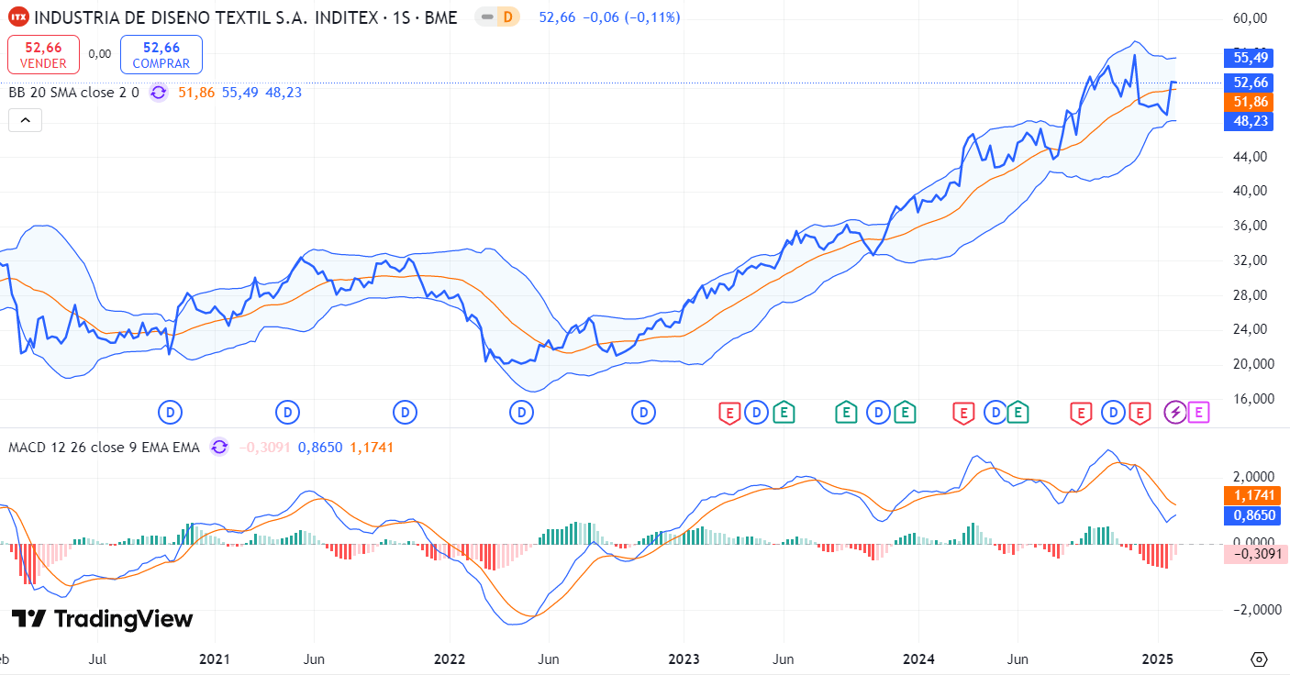Click the orange 51,86 value in BB legend
The image size is (1290, 675).
pos(196,92)
